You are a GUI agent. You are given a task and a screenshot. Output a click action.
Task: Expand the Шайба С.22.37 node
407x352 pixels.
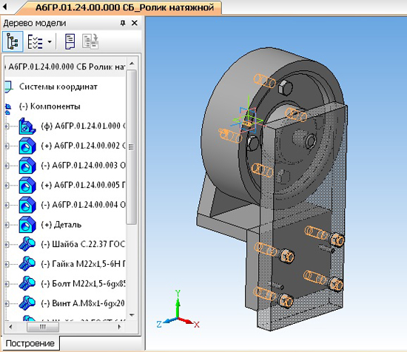[7, 245]
